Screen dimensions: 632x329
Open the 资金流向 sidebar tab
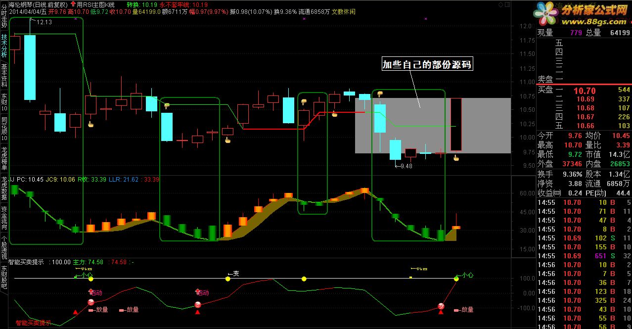coord(4,218)
